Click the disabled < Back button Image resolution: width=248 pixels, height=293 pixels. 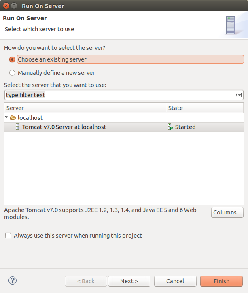(86, 281)
